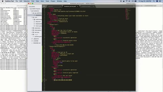Open Spotlight search magnifier icon

click(154, 1)
